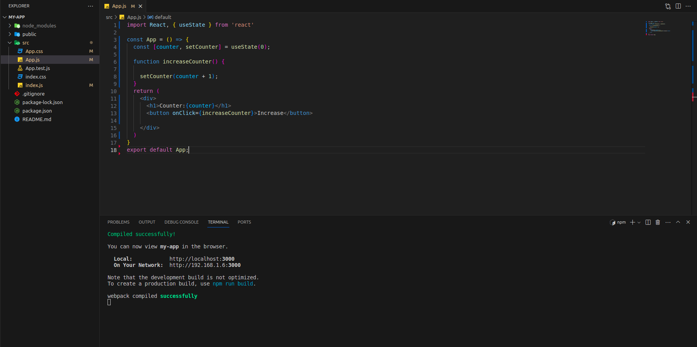The height and width of the screenshot is (347, 697).
Task: Close the App.js editor tab
Action: (140, 6)
